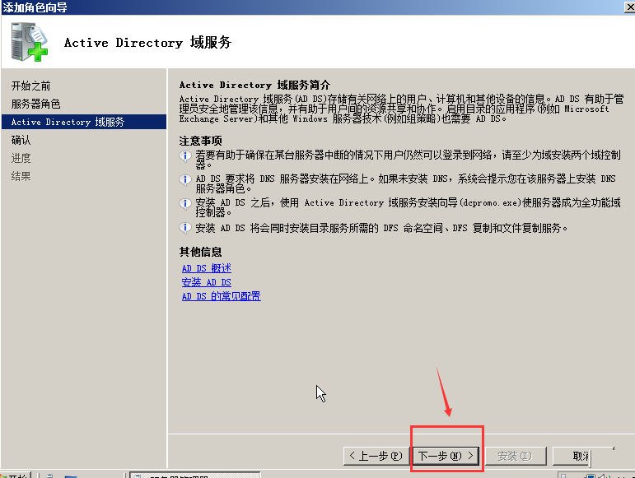Click the server role wizard header icon

tap(30, 42)
